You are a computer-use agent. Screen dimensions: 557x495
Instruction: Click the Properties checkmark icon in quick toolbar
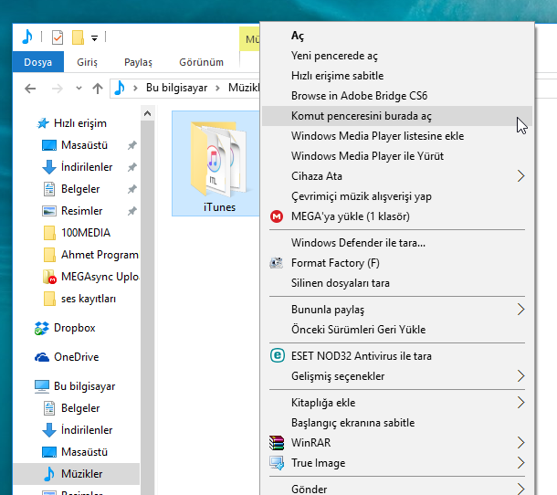point(58,37)
